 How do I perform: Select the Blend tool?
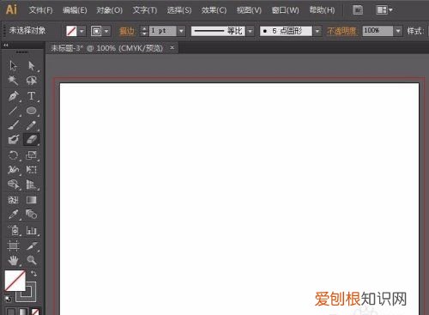[x=32, y=215]
